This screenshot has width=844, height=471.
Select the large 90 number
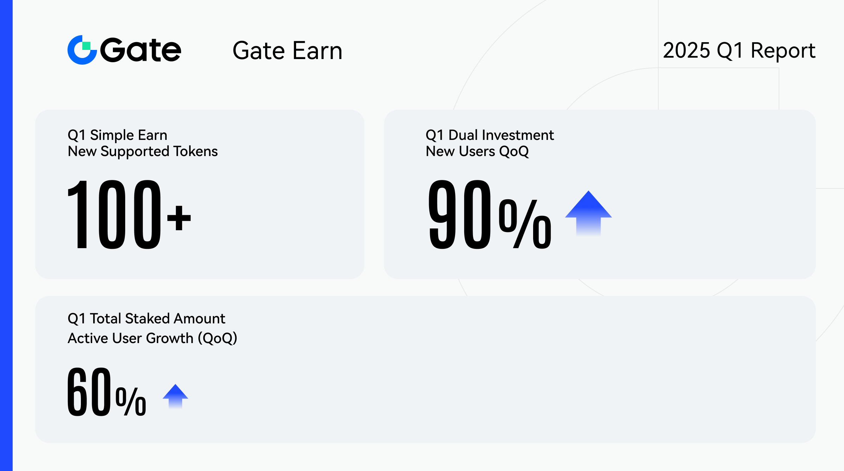(459, 214)
